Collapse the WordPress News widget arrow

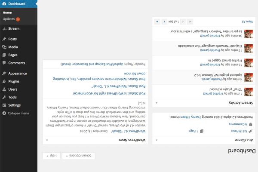47,140
